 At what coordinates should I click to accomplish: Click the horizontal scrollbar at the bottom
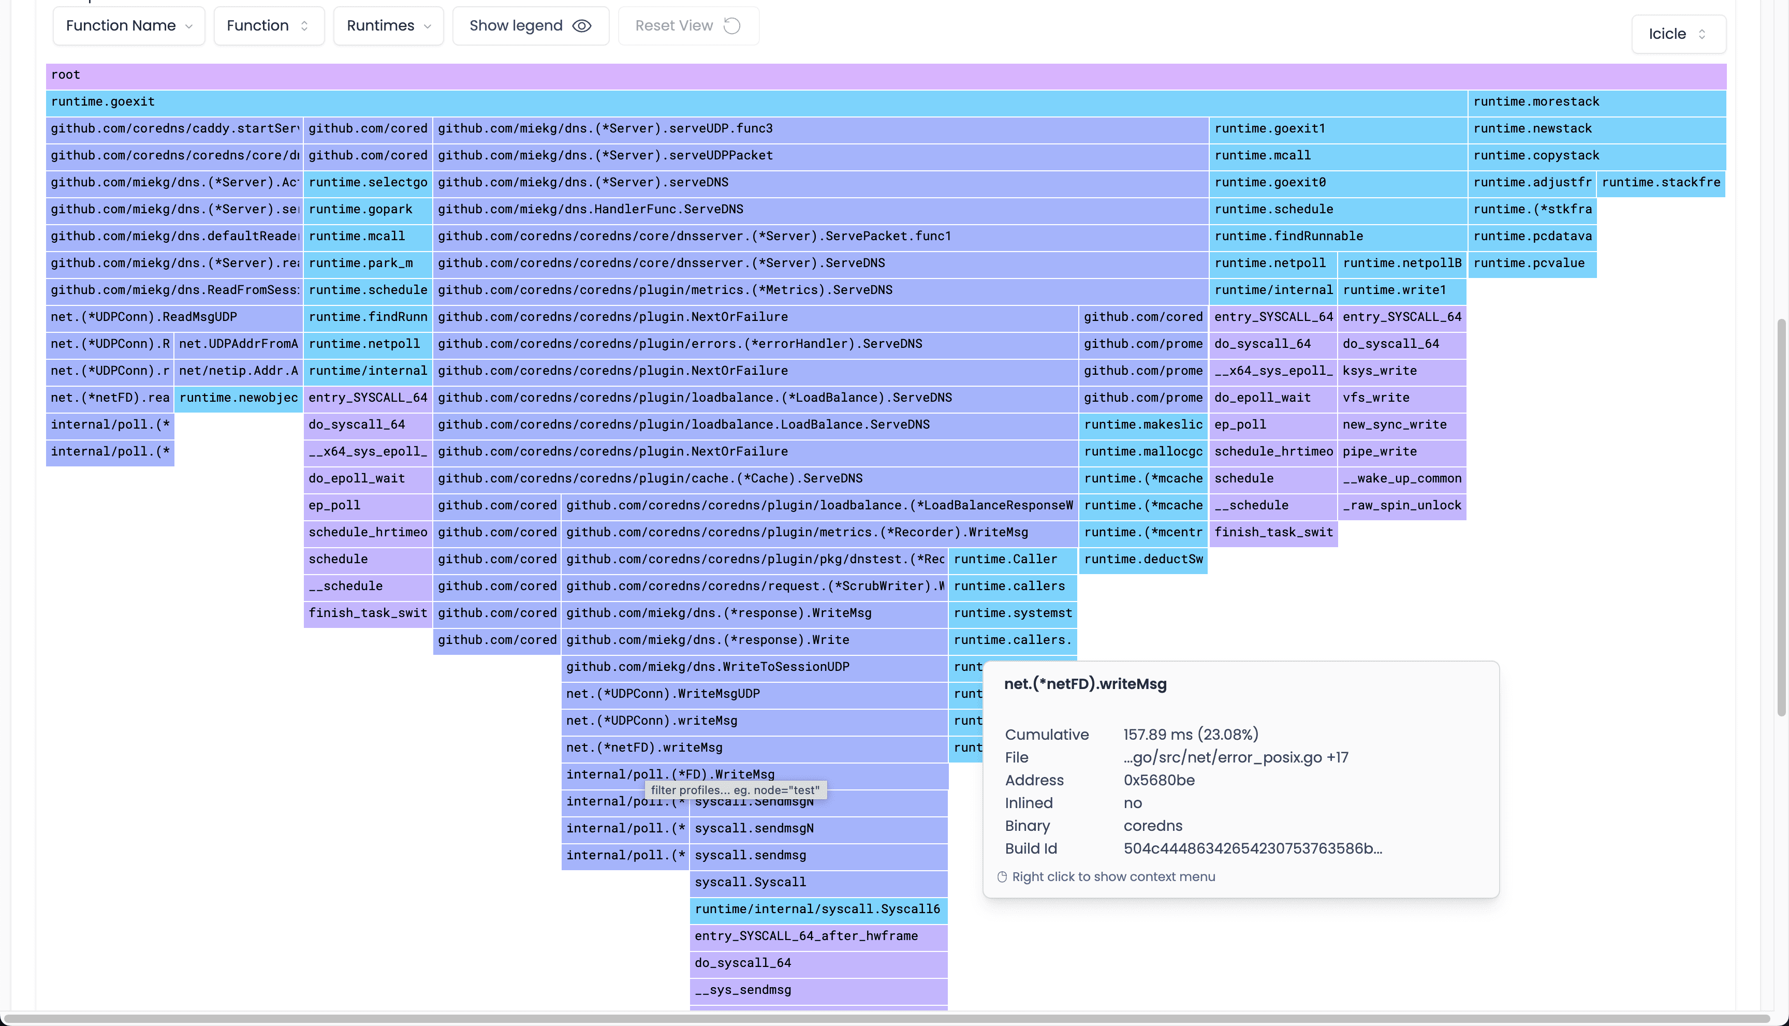(885, 1018)
